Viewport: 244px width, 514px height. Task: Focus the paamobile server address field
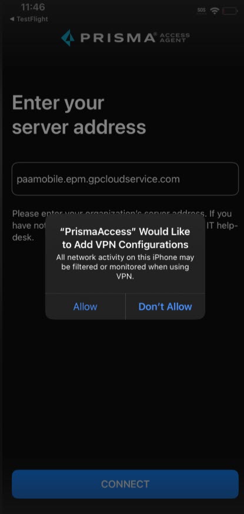point(125,179)
